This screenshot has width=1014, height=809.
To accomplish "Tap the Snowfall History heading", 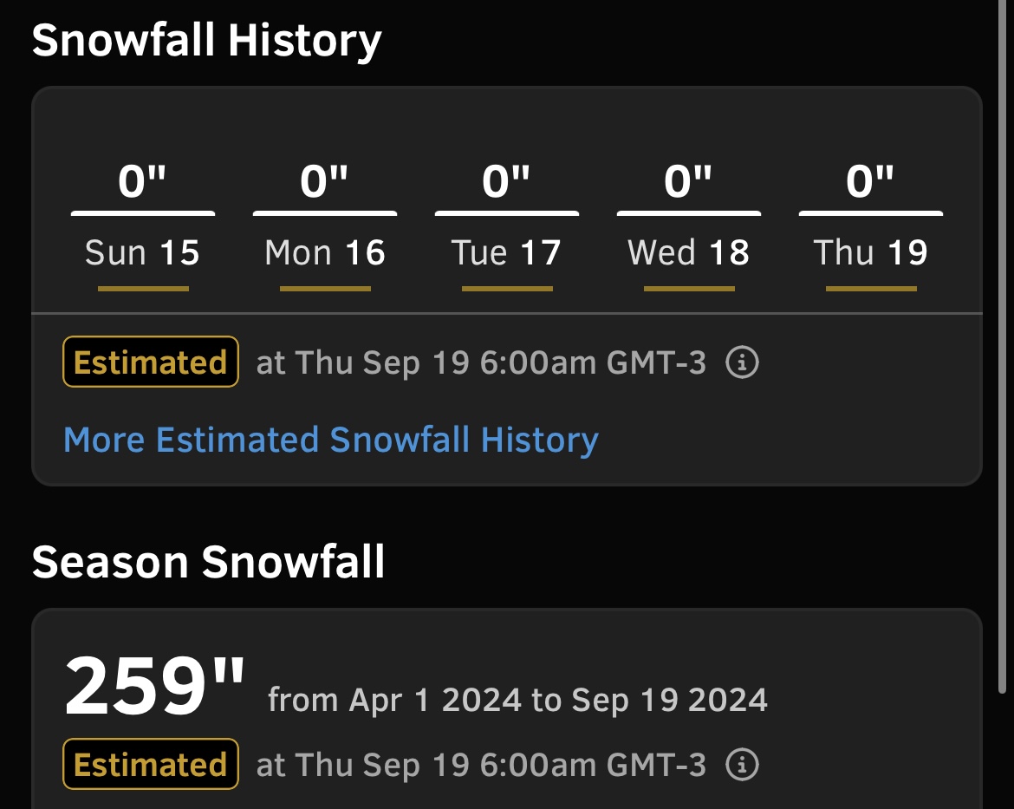I will click(x=207, y=42).
